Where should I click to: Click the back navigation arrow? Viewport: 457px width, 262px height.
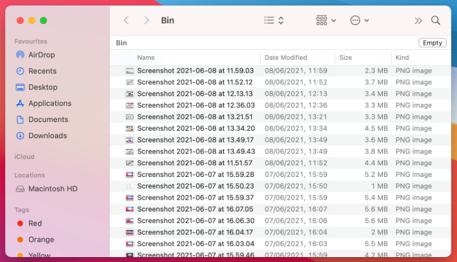point(126,20)
